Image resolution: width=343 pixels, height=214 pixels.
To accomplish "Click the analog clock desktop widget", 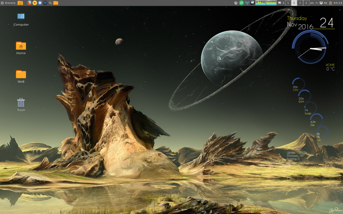I will (310, 47).
